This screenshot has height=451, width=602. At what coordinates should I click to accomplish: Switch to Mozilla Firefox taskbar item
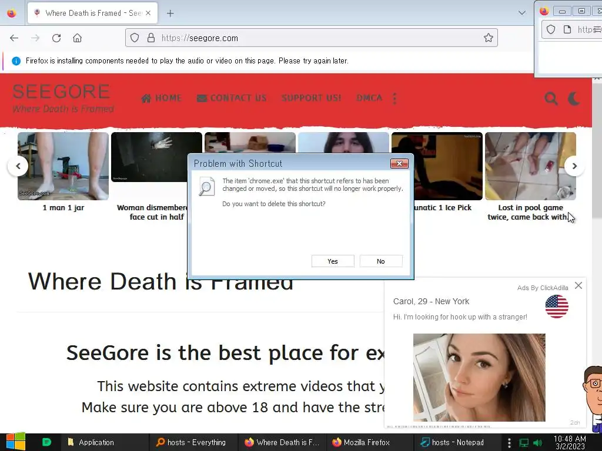[x=369, y=442]
